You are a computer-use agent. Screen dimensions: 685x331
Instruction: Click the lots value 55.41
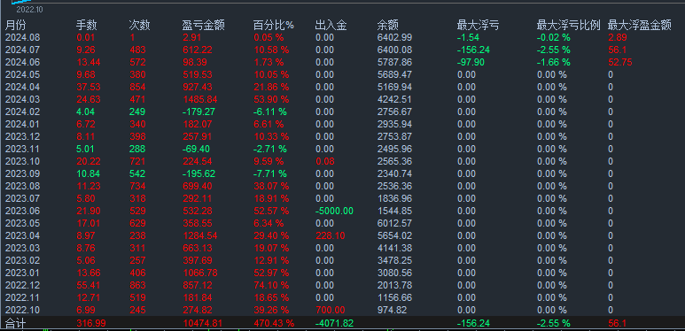click(89, 286)
